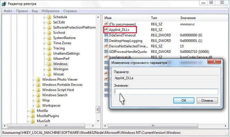Expand the Windows Search tree node
Image resolution: width=230 pixels, height=137 pixels.
[34, 95]
